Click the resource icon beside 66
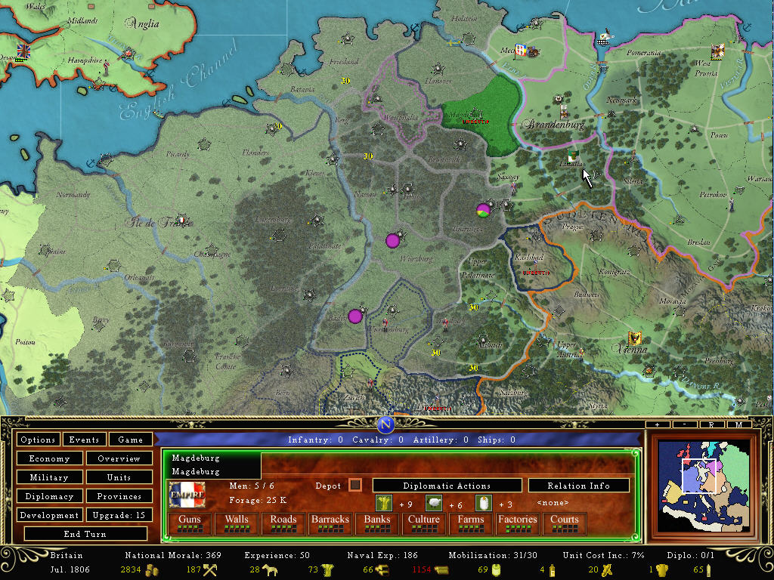This screenshot has height=580, width=774. click(x=382, y=570)
